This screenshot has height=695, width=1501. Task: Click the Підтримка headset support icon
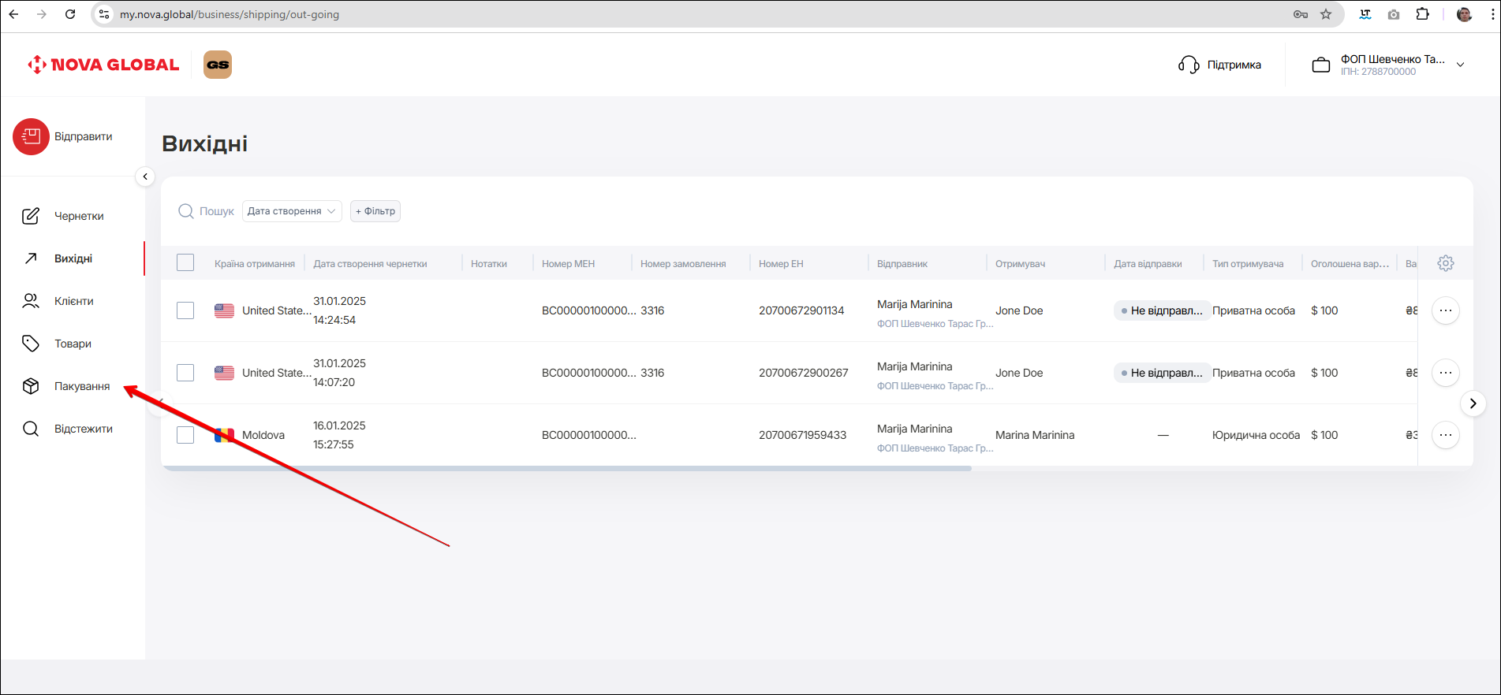pos(1188,65)
